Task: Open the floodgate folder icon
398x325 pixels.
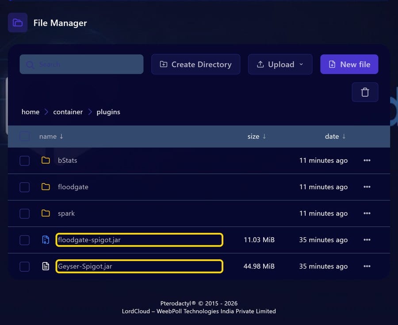Action: point(46,187)
